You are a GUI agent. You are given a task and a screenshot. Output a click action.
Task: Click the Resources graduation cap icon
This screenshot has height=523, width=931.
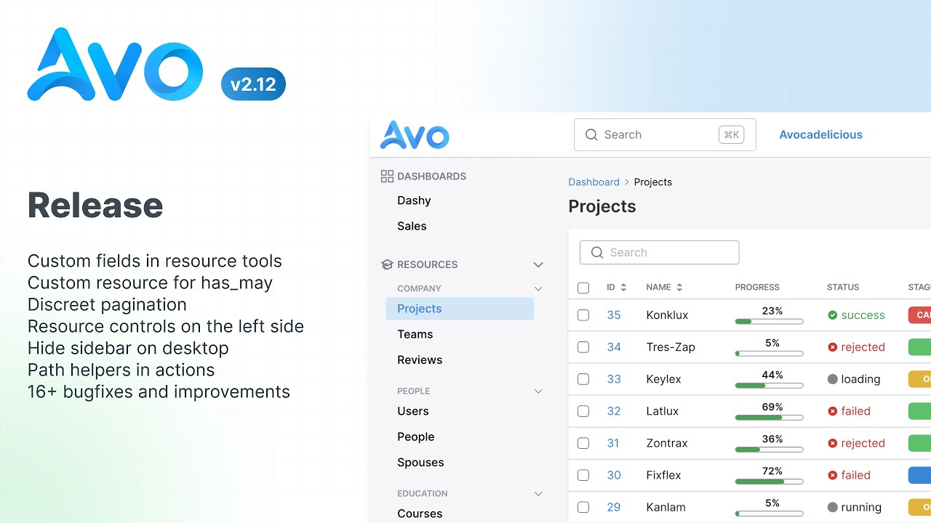click(387, 264)
